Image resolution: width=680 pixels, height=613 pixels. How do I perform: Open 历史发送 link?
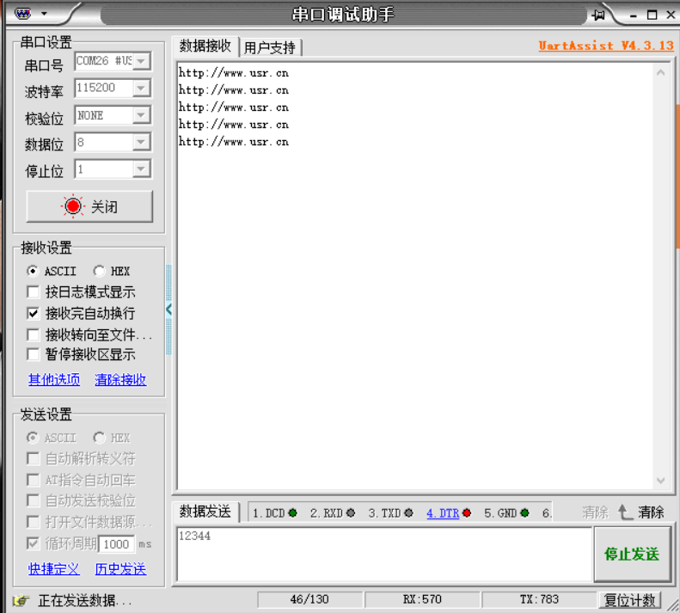[x=120, y=569]
